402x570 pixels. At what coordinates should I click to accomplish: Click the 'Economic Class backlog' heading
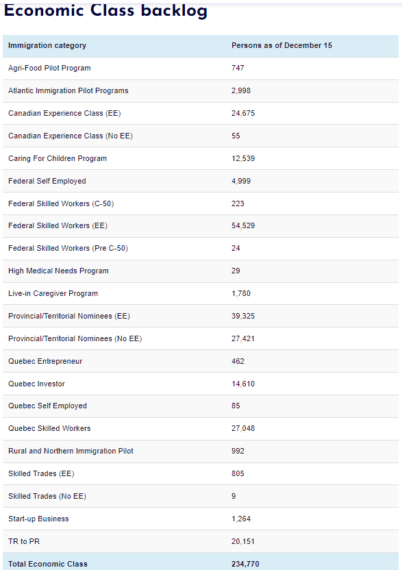tap(105, 10)
